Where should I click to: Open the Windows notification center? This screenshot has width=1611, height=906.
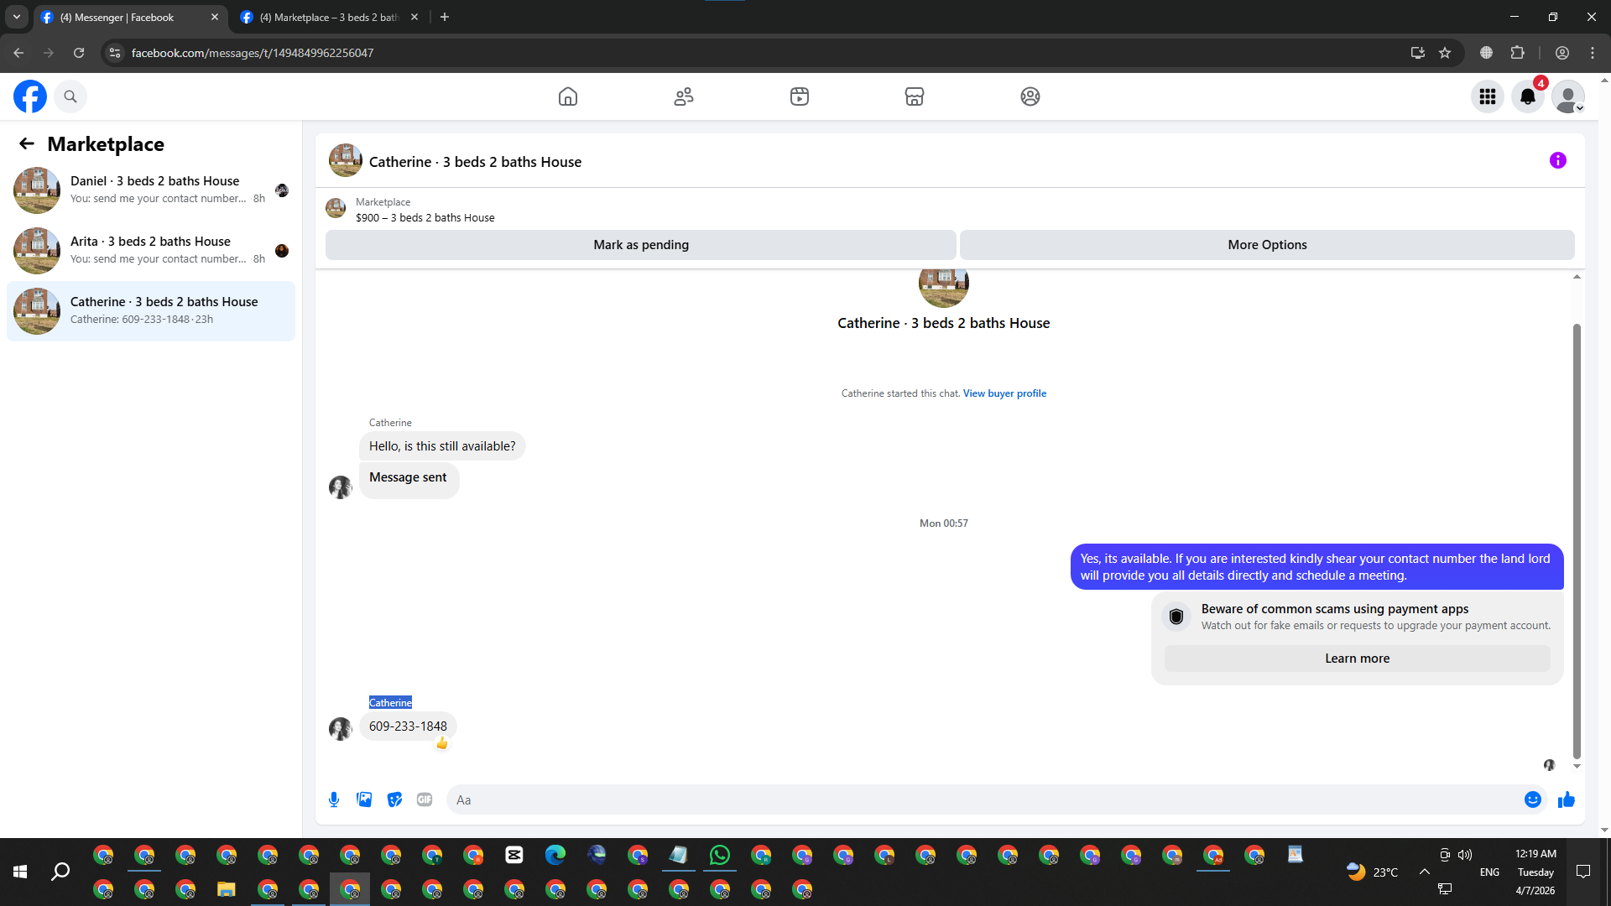coord(1583,872)
